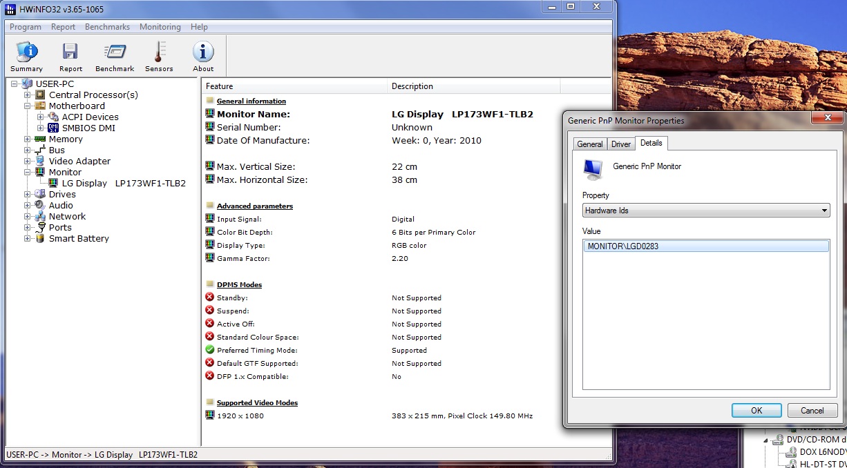The height and width of the screenshot is (468, 847).
Task: Open the Benchmarks menu
Action: [x=107, y=27]
